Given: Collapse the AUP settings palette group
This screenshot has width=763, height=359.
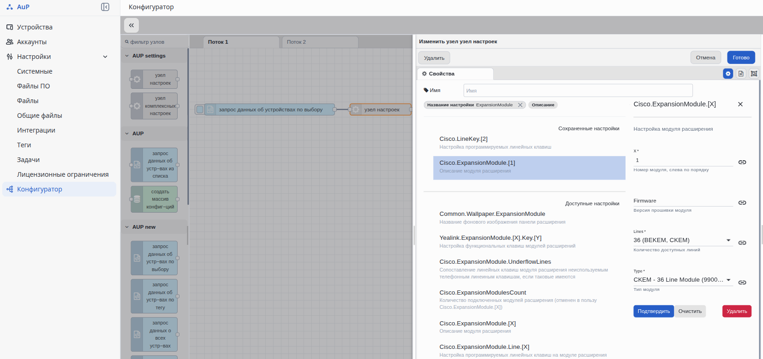Looking at the screenshot, I should tap(127, 56).
